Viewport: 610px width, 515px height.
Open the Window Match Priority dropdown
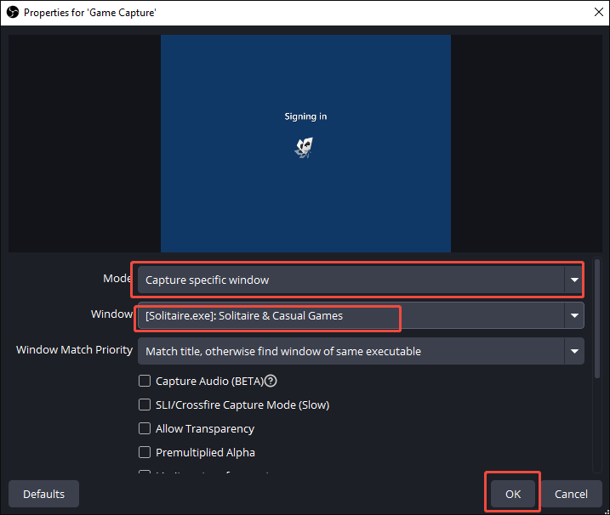click(361, 351)
